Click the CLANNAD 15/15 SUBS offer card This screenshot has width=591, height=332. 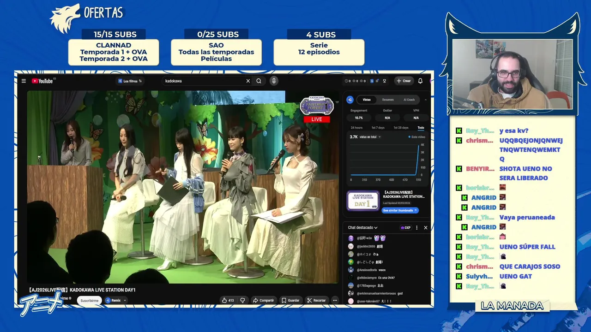click(x=114, y=52)
